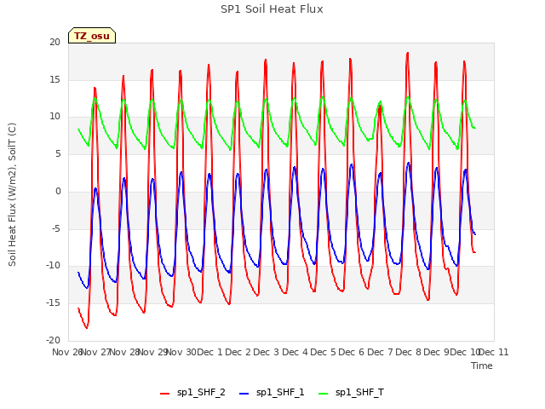Screen dimensions: 545x409
Task: Click the Dec 4 x-axis tick label
Action: [x=295, y=352]
